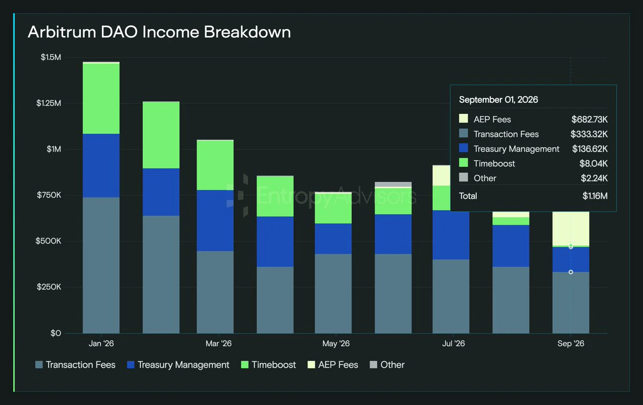Select the Mar '26 Transaction Fees bar segment

[x=215, y=292]
